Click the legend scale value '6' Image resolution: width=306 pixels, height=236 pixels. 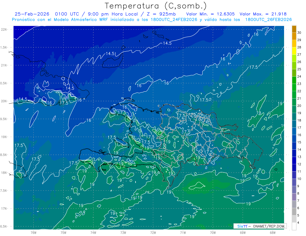pos(298,208)
